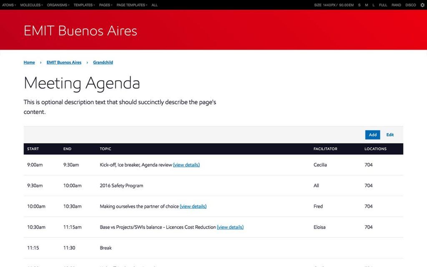Viewport: 427px width, 267px height.
Task: Open the Pages menu
Action: [105, 5]
